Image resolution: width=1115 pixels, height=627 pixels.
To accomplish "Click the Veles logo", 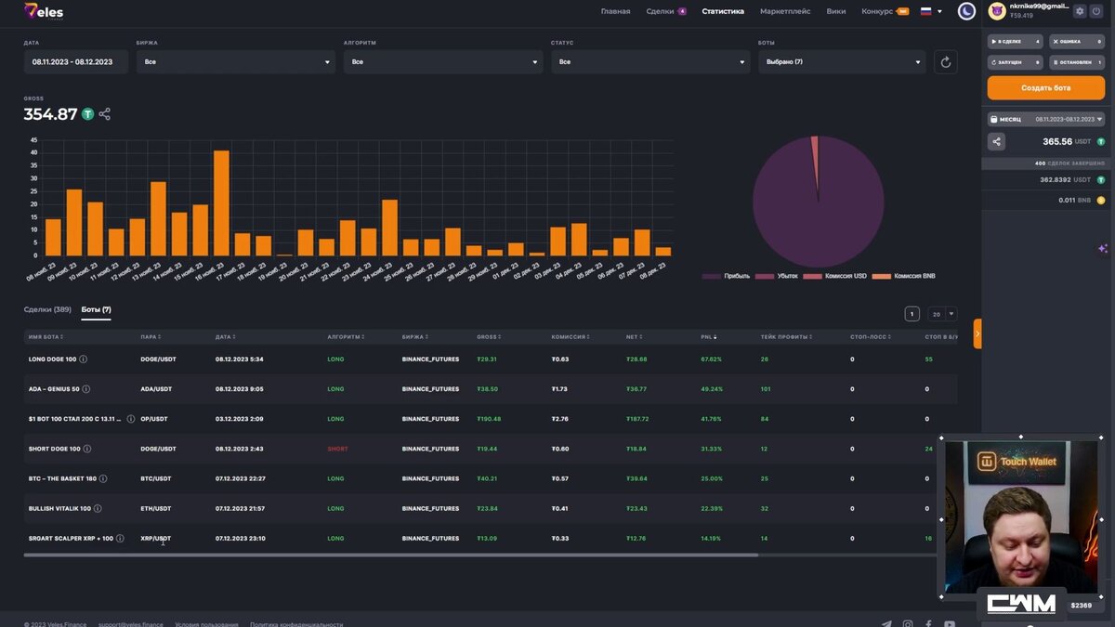I will click(44, 11).
